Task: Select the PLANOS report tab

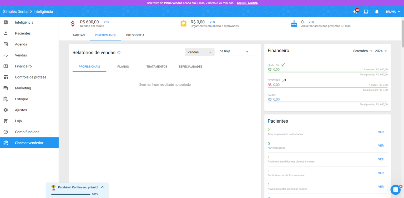Action: click(123, 66)
